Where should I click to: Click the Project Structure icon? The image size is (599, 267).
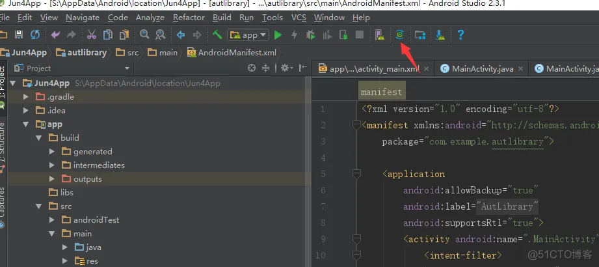(420, 35)
